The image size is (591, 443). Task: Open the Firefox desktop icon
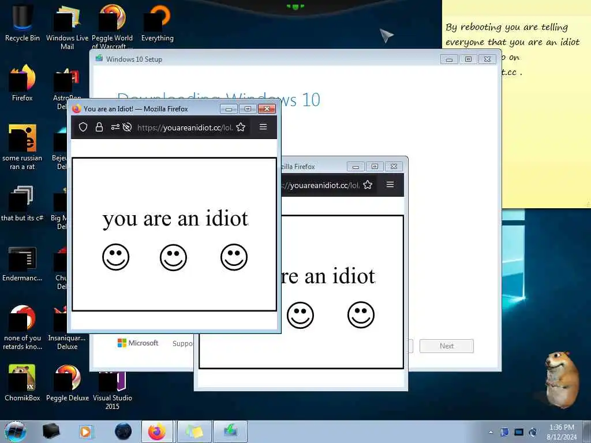pos(23,83)
